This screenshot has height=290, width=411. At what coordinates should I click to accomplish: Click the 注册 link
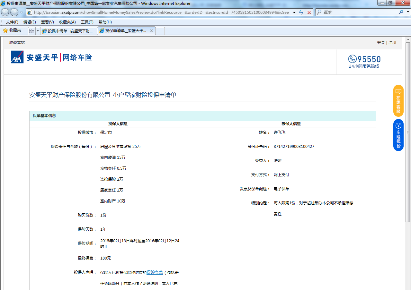pyautogui.click(x=392, y=43)
